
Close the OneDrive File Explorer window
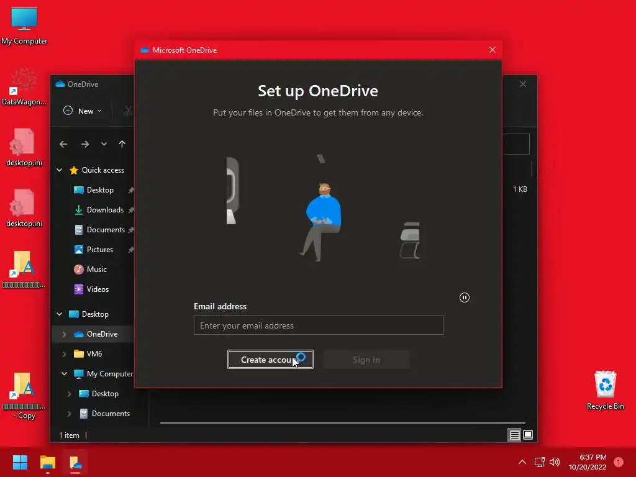[x=523, y=84]
